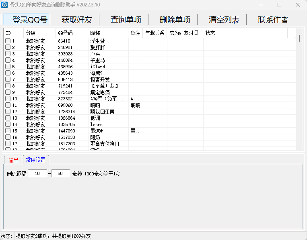Select nickname A领军（领军... in row 10
This screenshot has height=240, width=307.
[107, 99]
